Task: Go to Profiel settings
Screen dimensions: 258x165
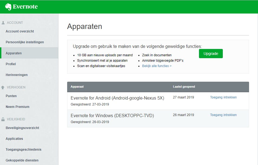Action: pyautogui.click(x=11, y=64)
